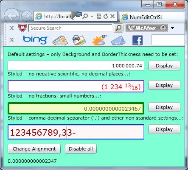Click the field containing 123456789,33-
188x170 pixels.
click(x=76, y=132)
